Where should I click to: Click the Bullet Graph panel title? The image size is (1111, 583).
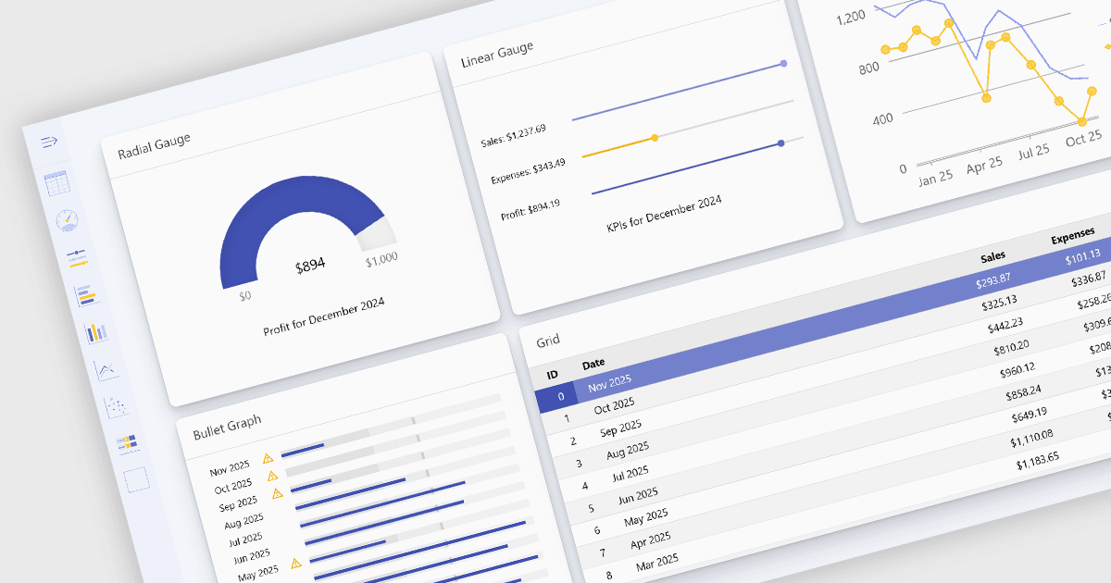tap(227, 427)
